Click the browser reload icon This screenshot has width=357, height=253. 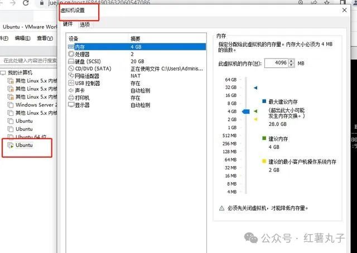click(x=26, y=3)
